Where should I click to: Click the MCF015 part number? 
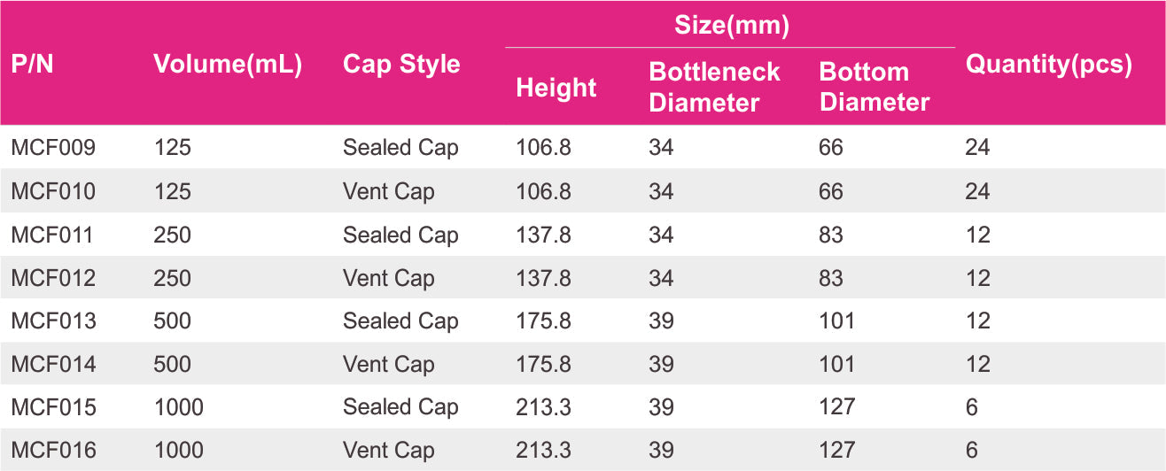point(53,407)
